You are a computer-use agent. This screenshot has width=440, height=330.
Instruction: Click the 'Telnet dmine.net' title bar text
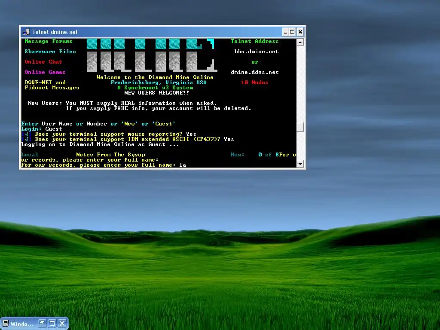click(x=55, y=32)
